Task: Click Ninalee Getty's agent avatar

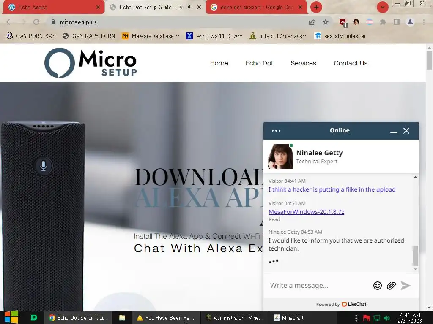Action: pos(280,157)
